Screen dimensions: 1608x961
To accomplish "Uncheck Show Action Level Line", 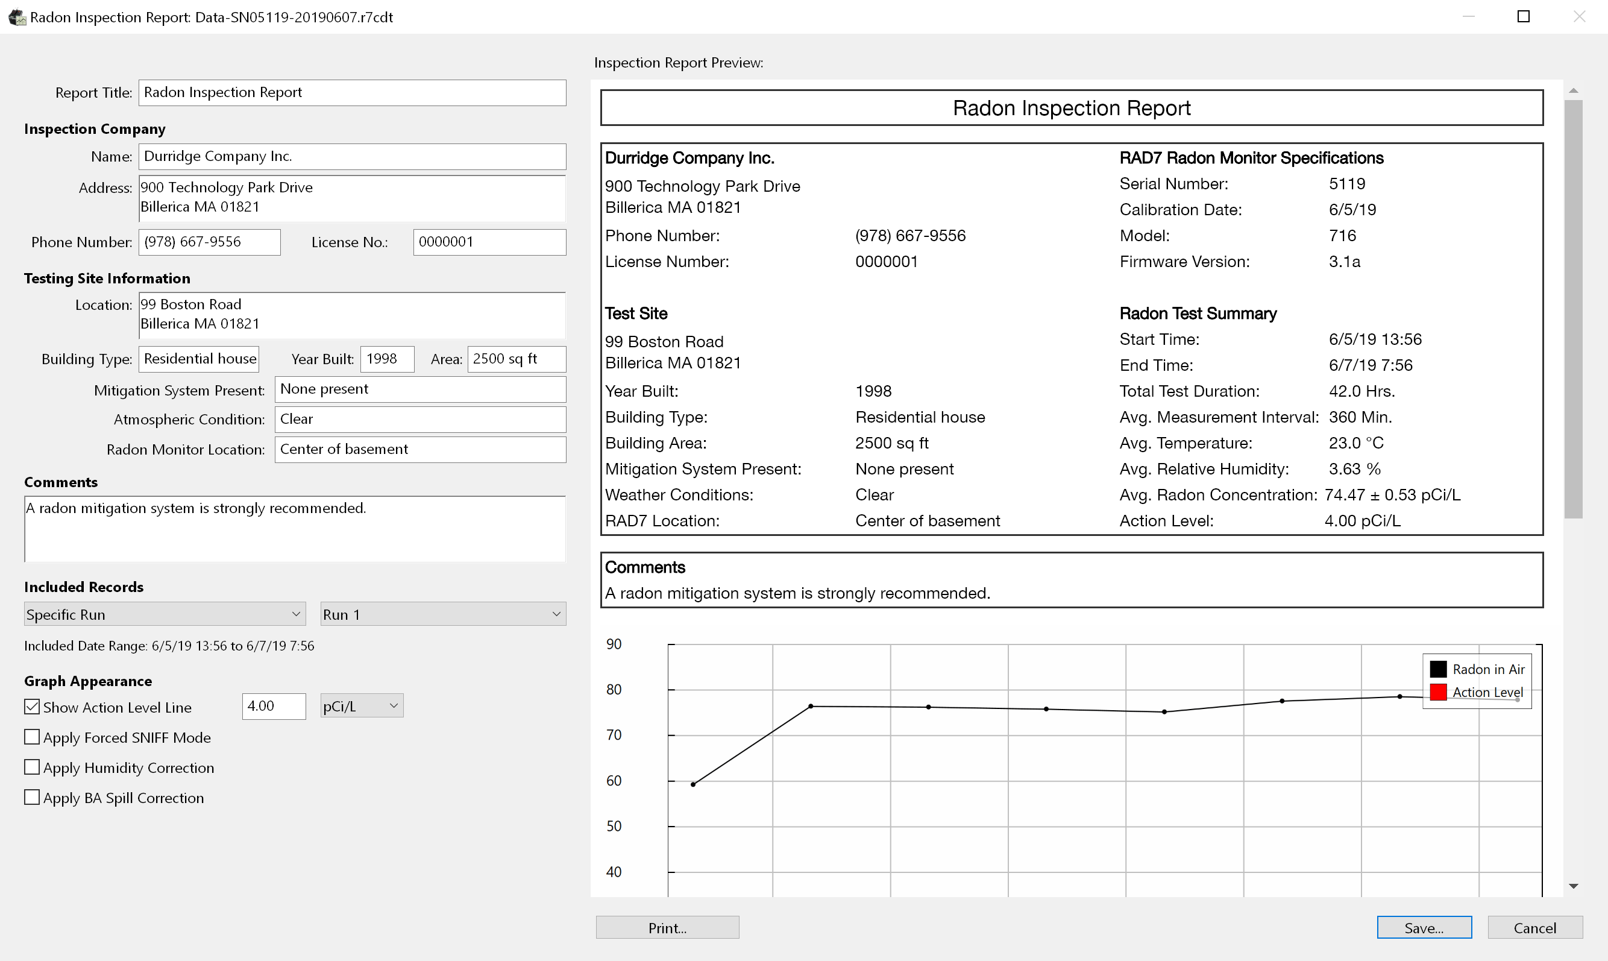I will click(x=32, y=707).
